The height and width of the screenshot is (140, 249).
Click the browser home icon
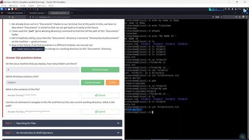tap(13, 17)
